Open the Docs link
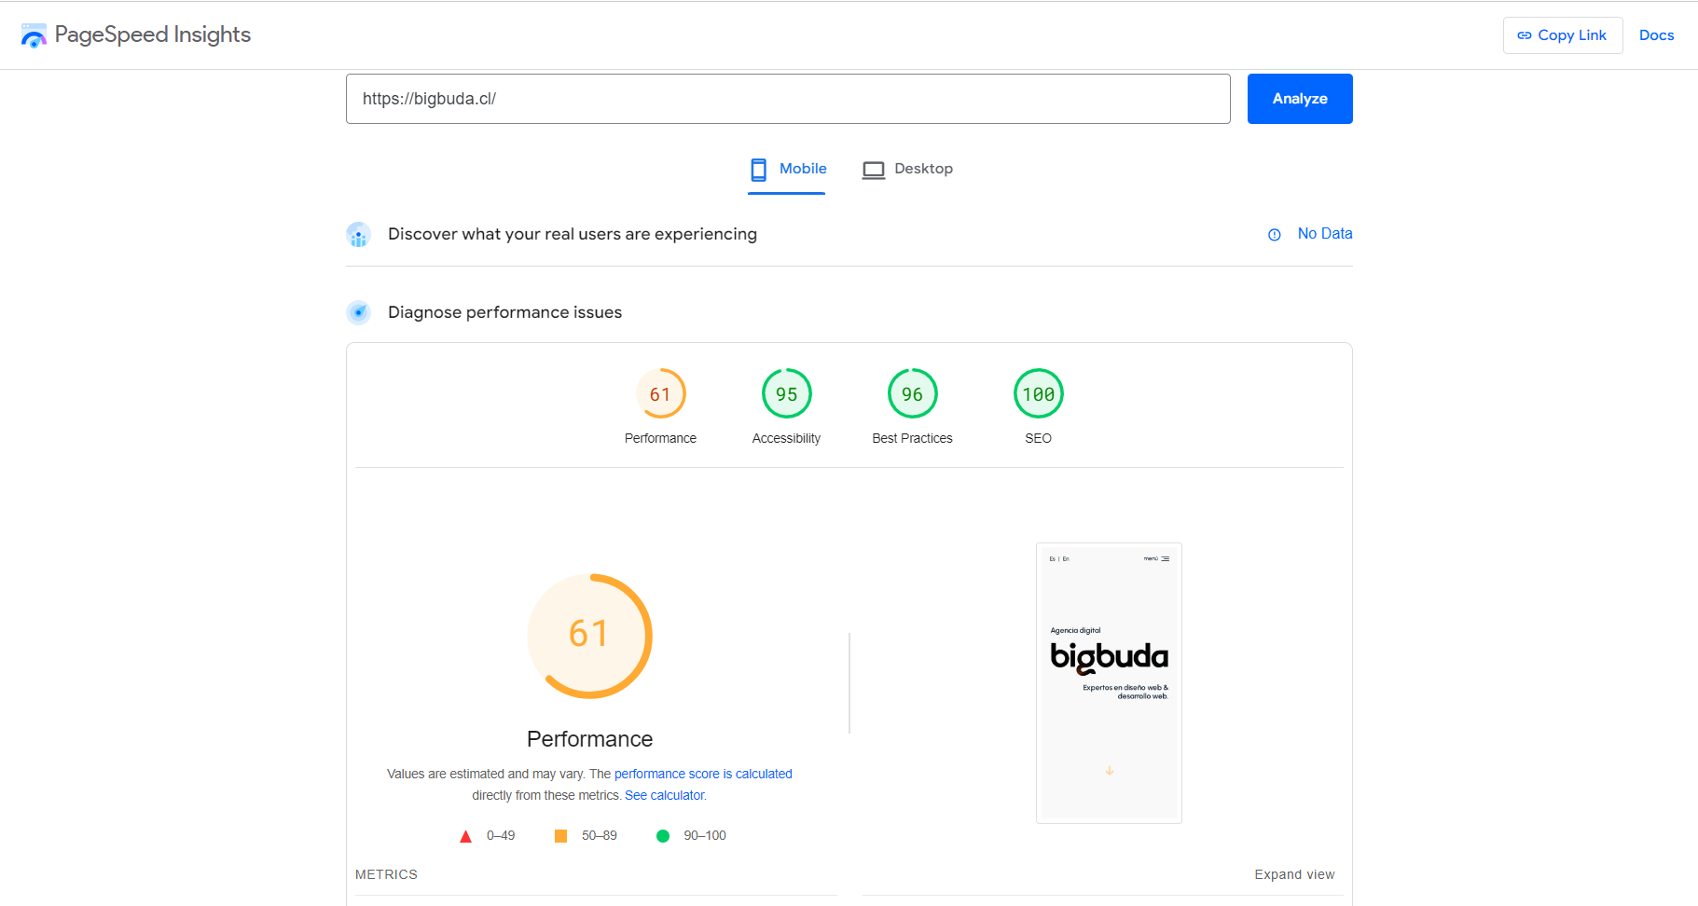Image resolution: width=1698 pixels, height=906 pixels. click(1657, 35)
